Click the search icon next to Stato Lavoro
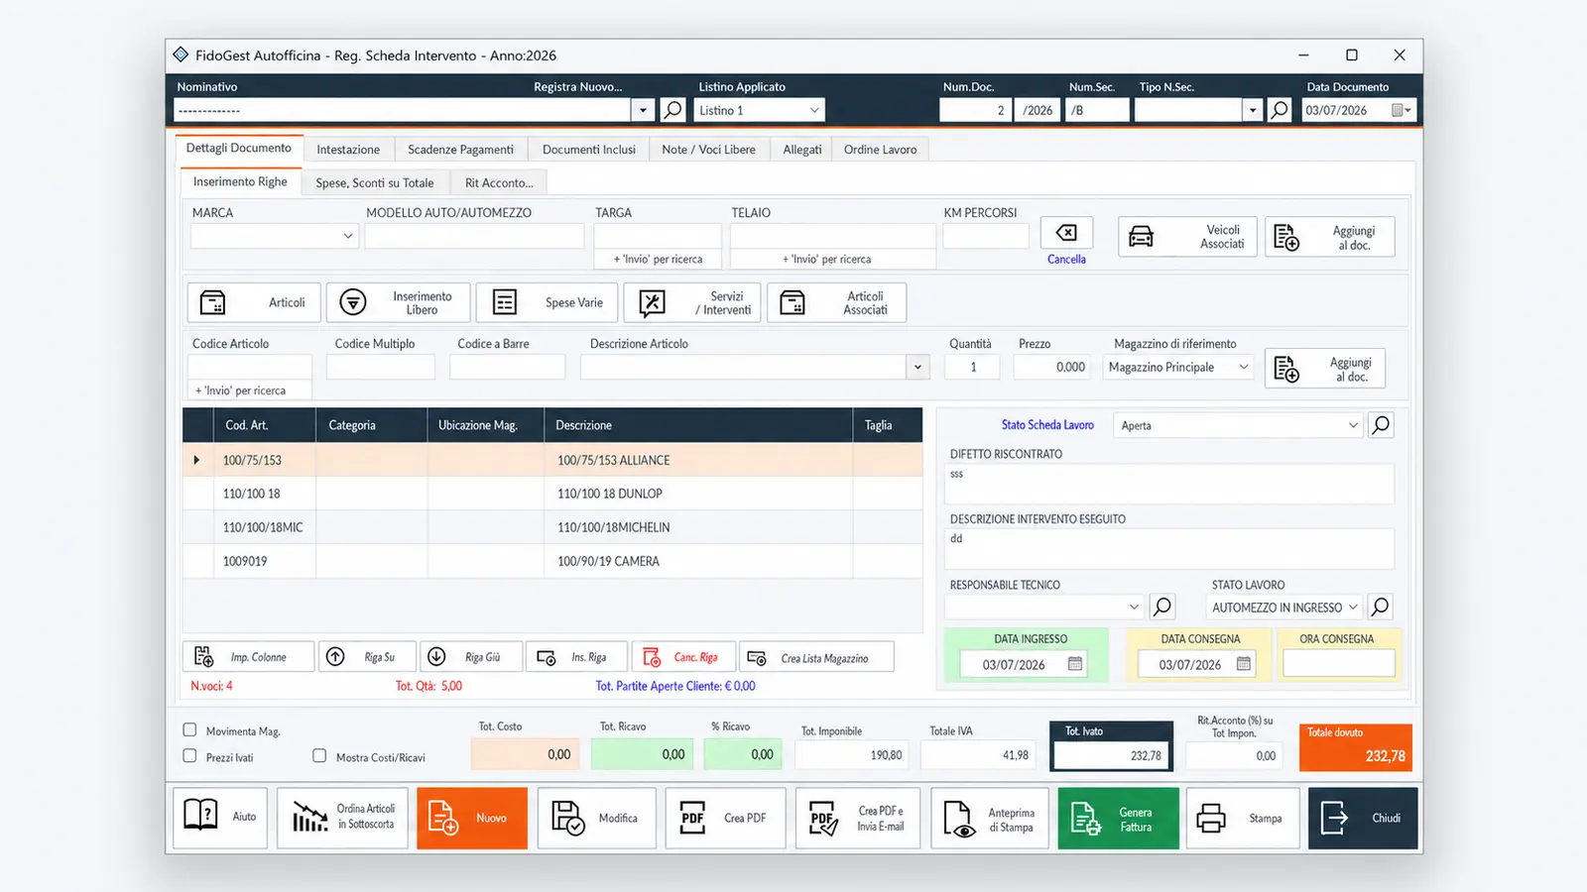This screenshot has width=1587, height=892. [1380, 606]
